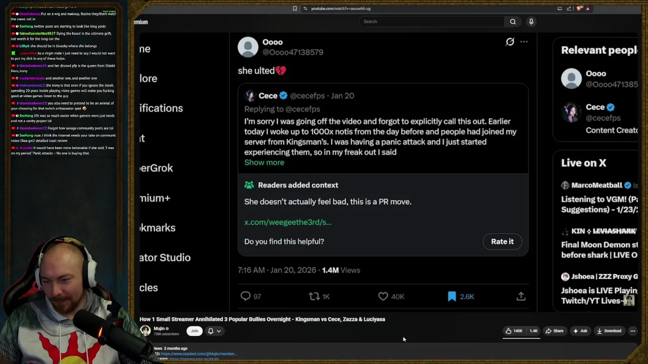Open the Bookmarks item in X sidebar
Image resolution: width=648 pixels, height=364 pixels.
tap(157, 228)
